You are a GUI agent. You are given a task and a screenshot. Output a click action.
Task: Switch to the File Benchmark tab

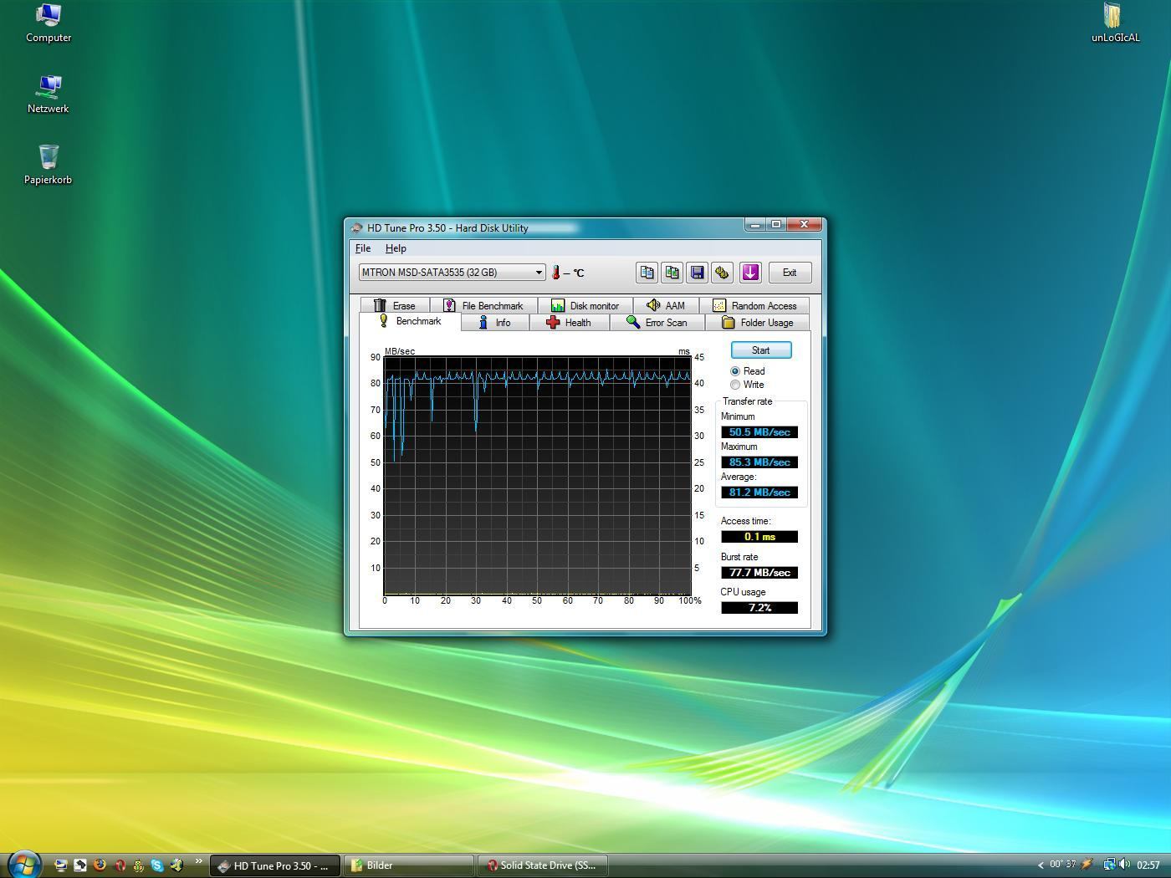[x=483, y=305]
